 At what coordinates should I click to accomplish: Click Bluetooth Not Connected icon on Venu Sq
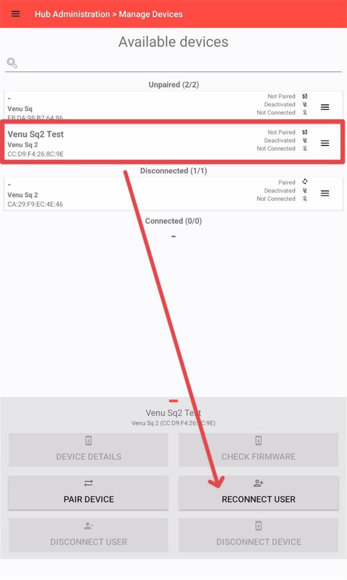click(x=305, y=113)
